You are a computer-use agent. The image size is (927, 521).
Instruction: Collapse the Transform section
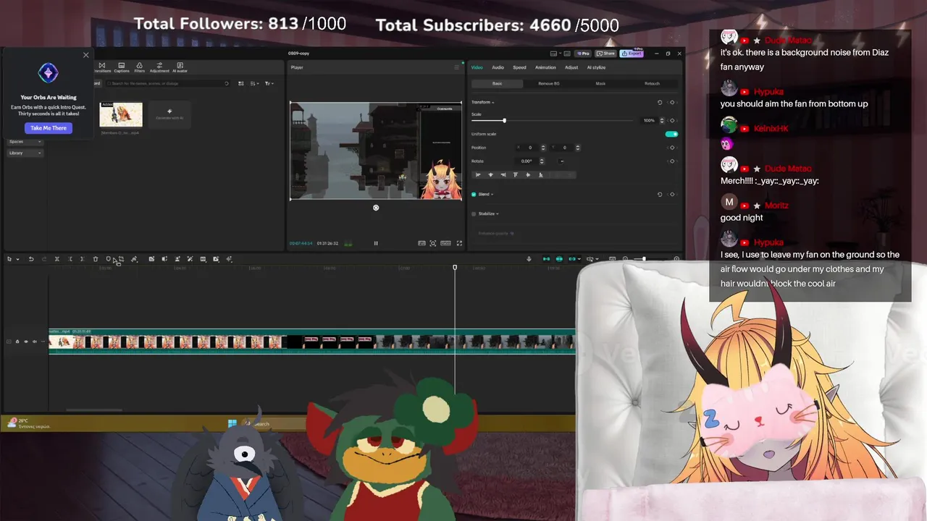(x=492, y=102)
